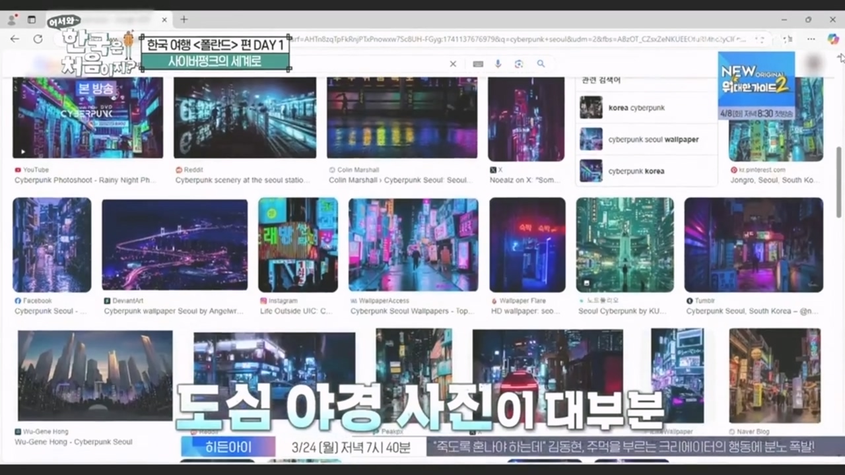Click the vertical page scrollbar
The image size is (845, 475).
[x=839, y=181]
